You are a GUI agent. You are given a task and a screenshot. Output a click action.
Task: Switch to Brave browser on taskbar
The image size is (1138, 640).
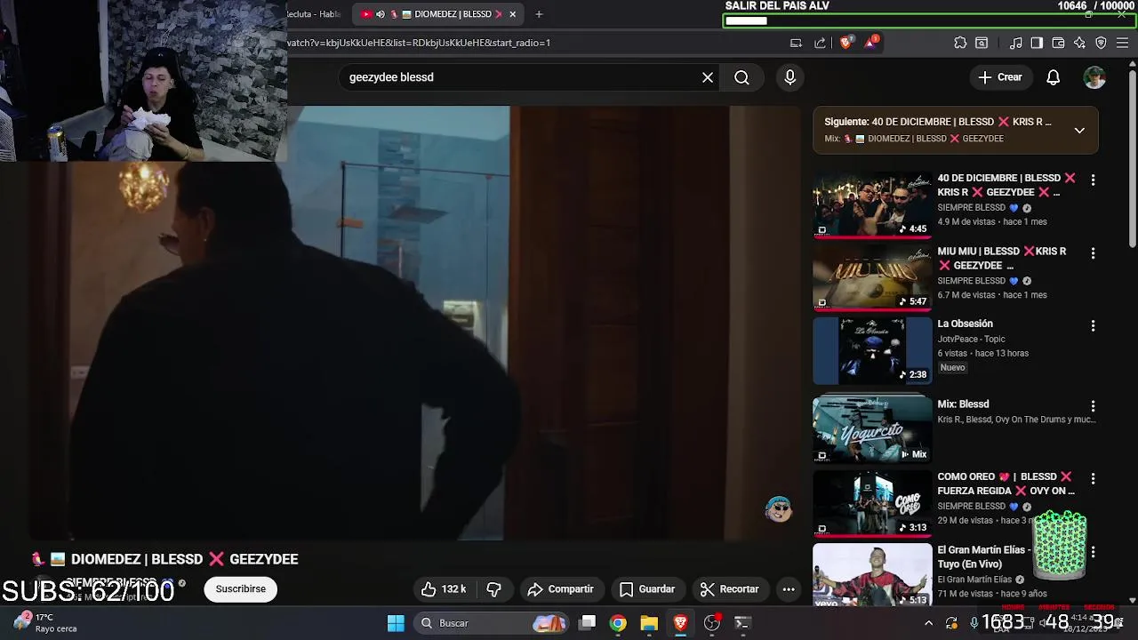click(680, 623)
